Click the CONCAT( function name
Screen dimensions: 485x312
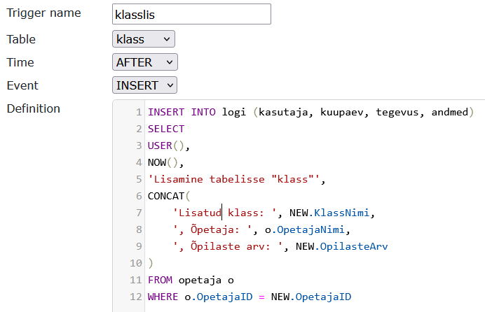(168, 197)
